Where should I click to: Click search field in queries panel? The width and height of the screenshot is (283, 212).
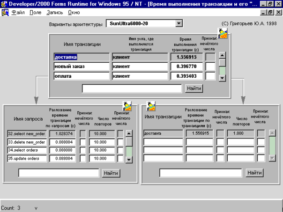click(59, 173)
